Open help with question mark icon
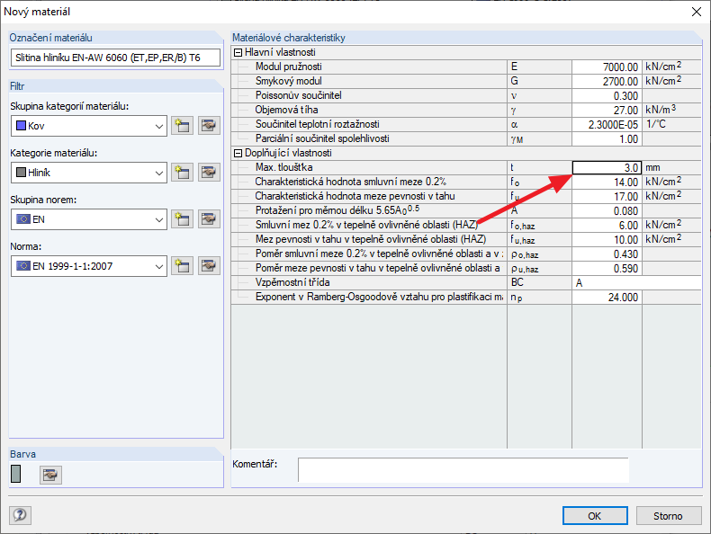Screen dimensions: 711x534 pos(20,515)
